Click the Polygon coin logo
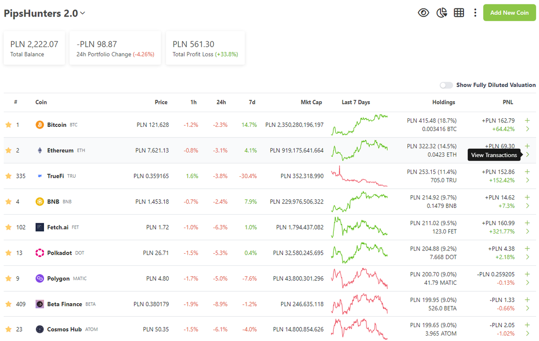This screenshot has height=341, width=539. (40, 278)
